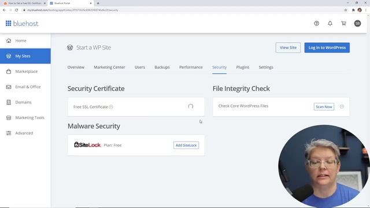Open a new browser tab with plus
Viewport: 370px width, 208px height.
98,3
